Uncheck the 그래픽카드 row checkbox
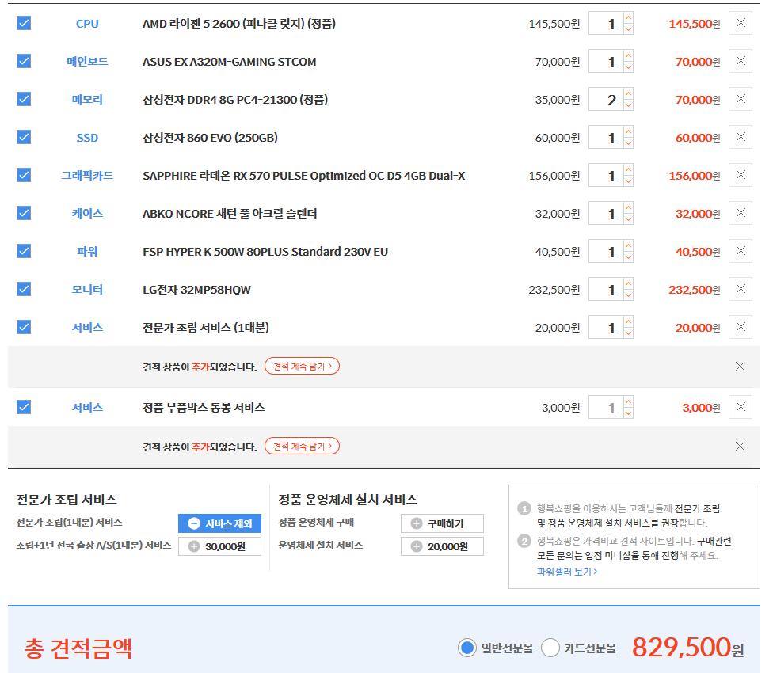Viewport: 773px width, 673px height. (x=24, y=175)
